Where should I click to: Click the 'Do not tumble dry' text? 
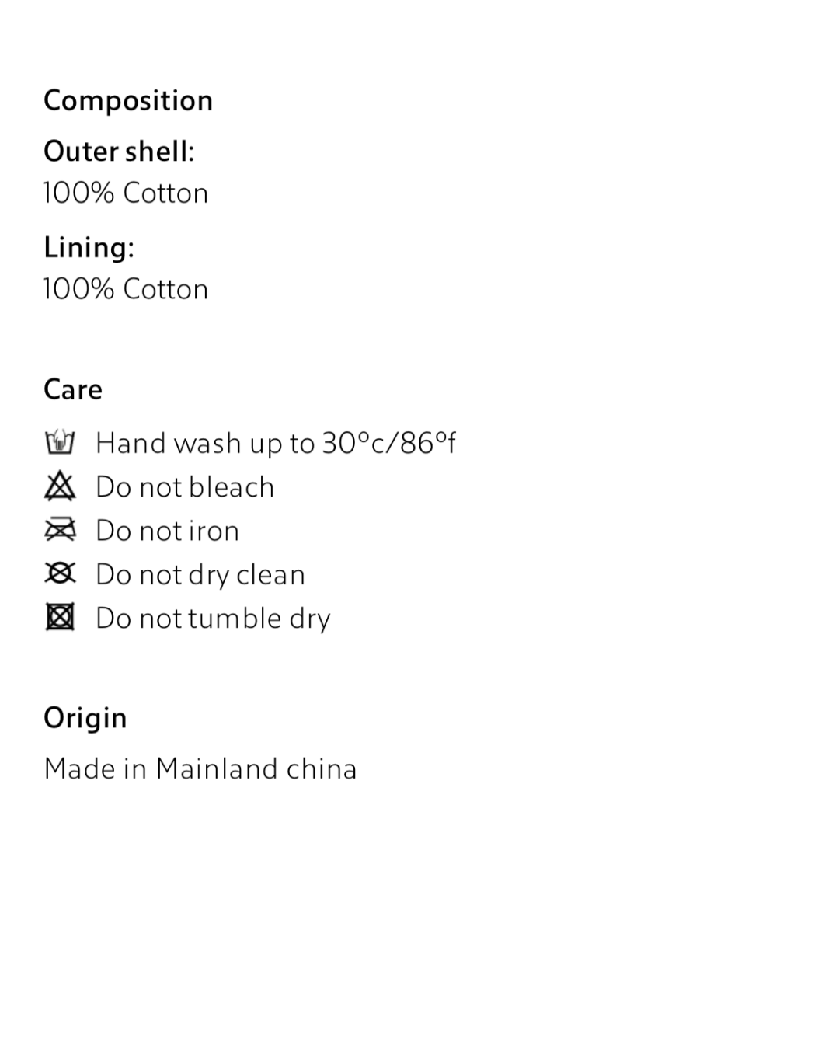point(213,619)
